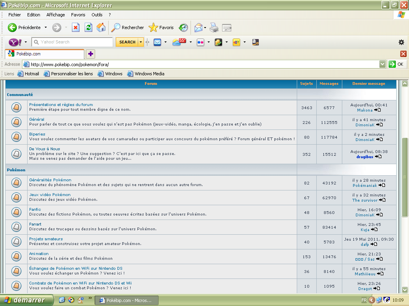Open Yahoo Mail icon in toolbar

tap(157, 42)
